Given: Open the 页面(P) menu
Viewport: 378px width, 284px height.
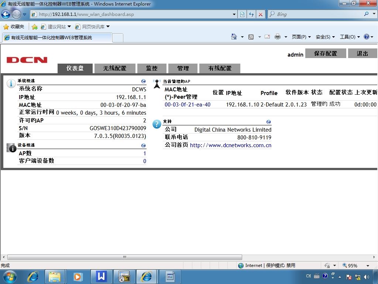Looking at the screenshot, I should [x=301, y=37].
